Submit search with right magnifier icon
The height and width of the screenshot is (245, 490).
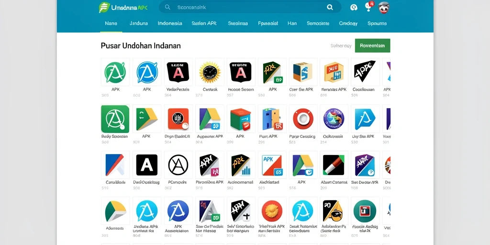[330, 7]
